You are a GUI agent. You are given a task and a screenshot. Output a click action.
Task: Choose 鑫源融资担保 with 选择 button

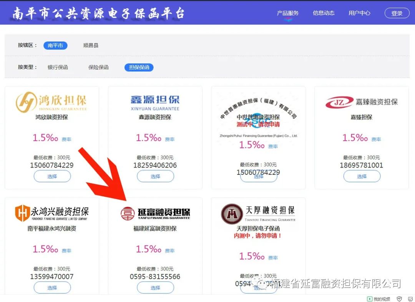click(x=155, y=176)
